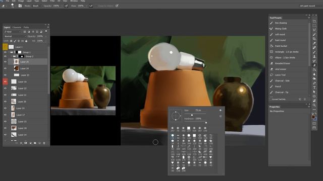
Task: Open workspace switcher dropdown at top right
Action: [311, 6]
